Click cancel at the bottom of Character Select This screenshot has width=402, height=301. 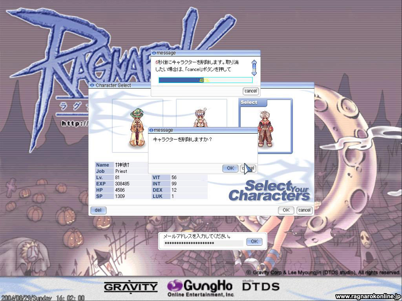pyautogui.click(x=304, y=210)
